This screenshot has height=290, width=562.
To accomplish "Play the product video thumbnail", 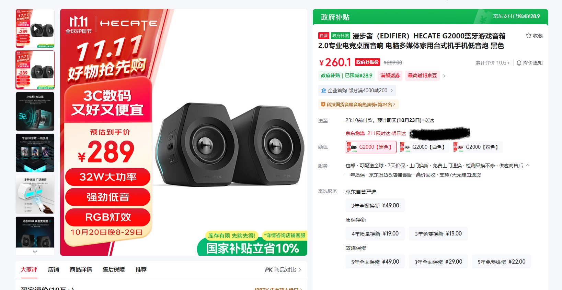I will [35, 28].
